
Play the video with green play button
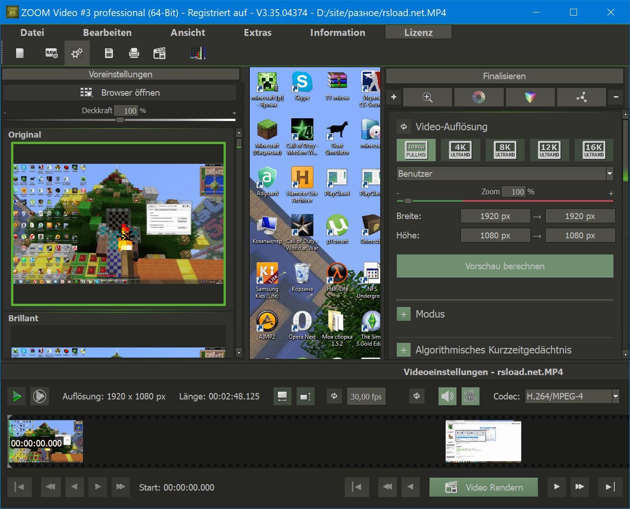click(x=17, y=396)
